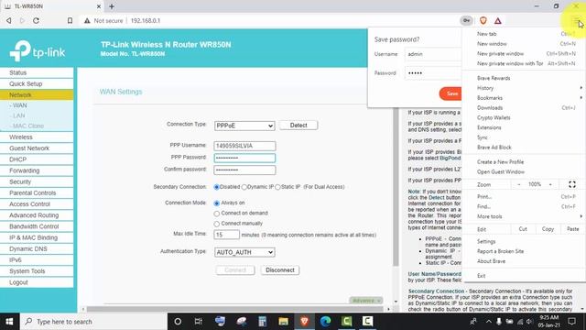Expand Advance section button

click(366, 301)
